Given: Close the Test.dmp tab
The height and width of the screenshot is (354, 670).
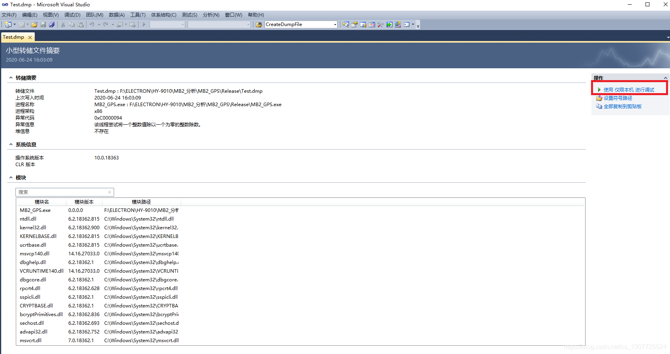Looking at the screenshot, I should 30,37.
